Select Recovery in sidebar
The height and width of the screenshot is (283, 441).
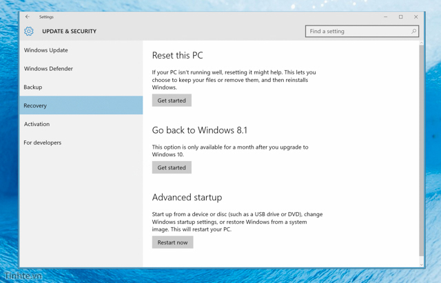coord(81,105)
